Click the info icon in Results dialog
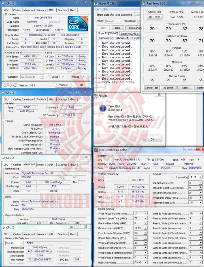This screenshot has height=267, width=204. (103, 108)
